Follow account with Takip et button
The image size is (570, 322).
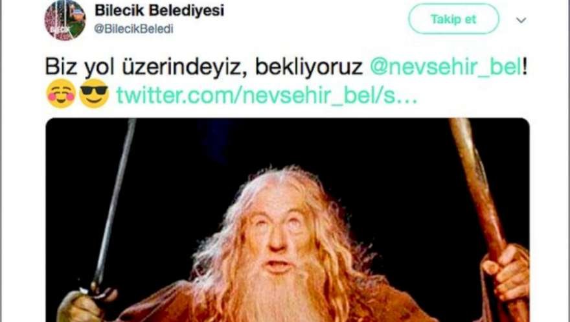pyautogui.click(x=453, y=19)
